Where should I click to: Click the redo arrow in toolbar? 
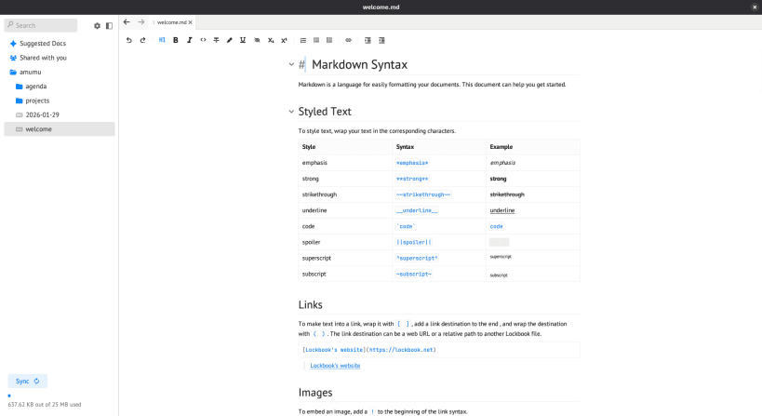point(143,40)
